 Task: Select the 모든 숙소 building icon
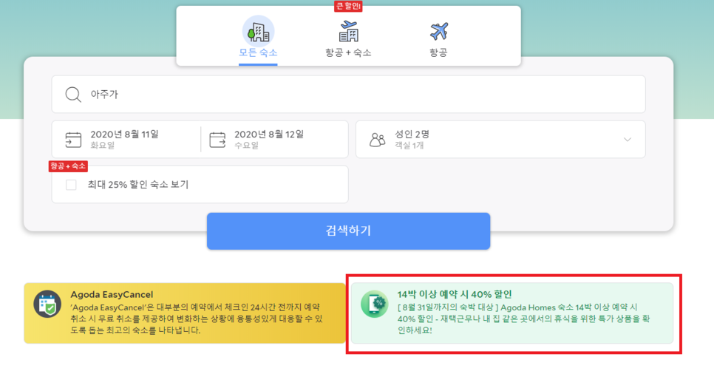(258, 32)
